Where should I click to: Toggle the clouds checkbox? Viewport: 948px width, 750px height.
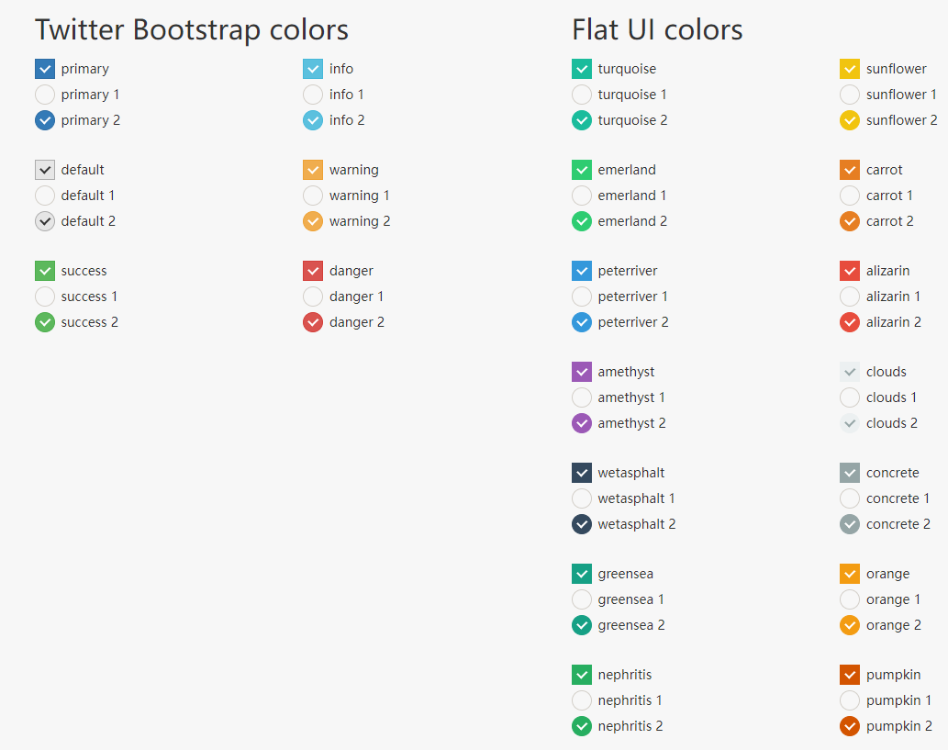tap(850, 372)
